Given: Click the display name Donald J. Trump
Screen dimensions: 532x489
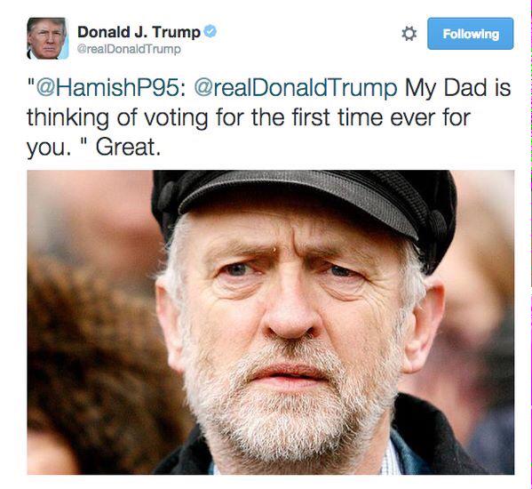Looking at the screenshot, I should (139, 32).
